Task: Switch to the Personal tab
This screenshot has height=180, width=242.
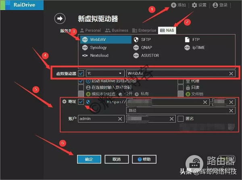Action: pos(90,31)
